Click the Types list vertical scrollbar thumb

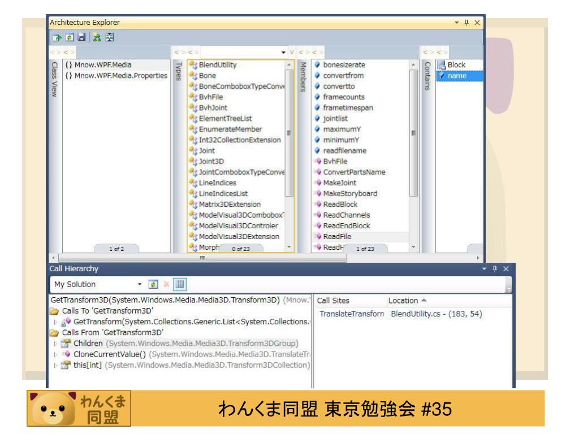pyautogui.click(x=289, y=133)
